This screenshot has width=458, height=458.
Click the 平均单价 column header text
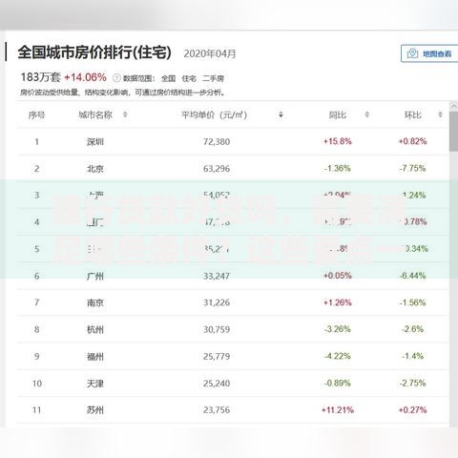(x=215, y=114)
